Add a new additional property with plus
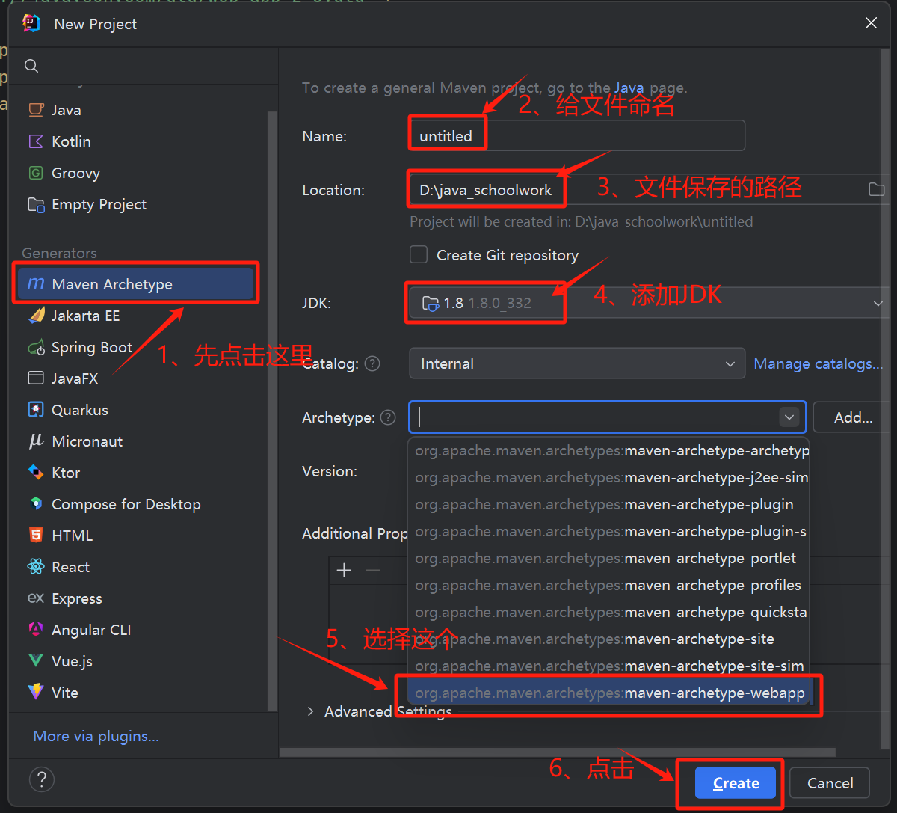897x813 pixels. [x=344, y=571]
